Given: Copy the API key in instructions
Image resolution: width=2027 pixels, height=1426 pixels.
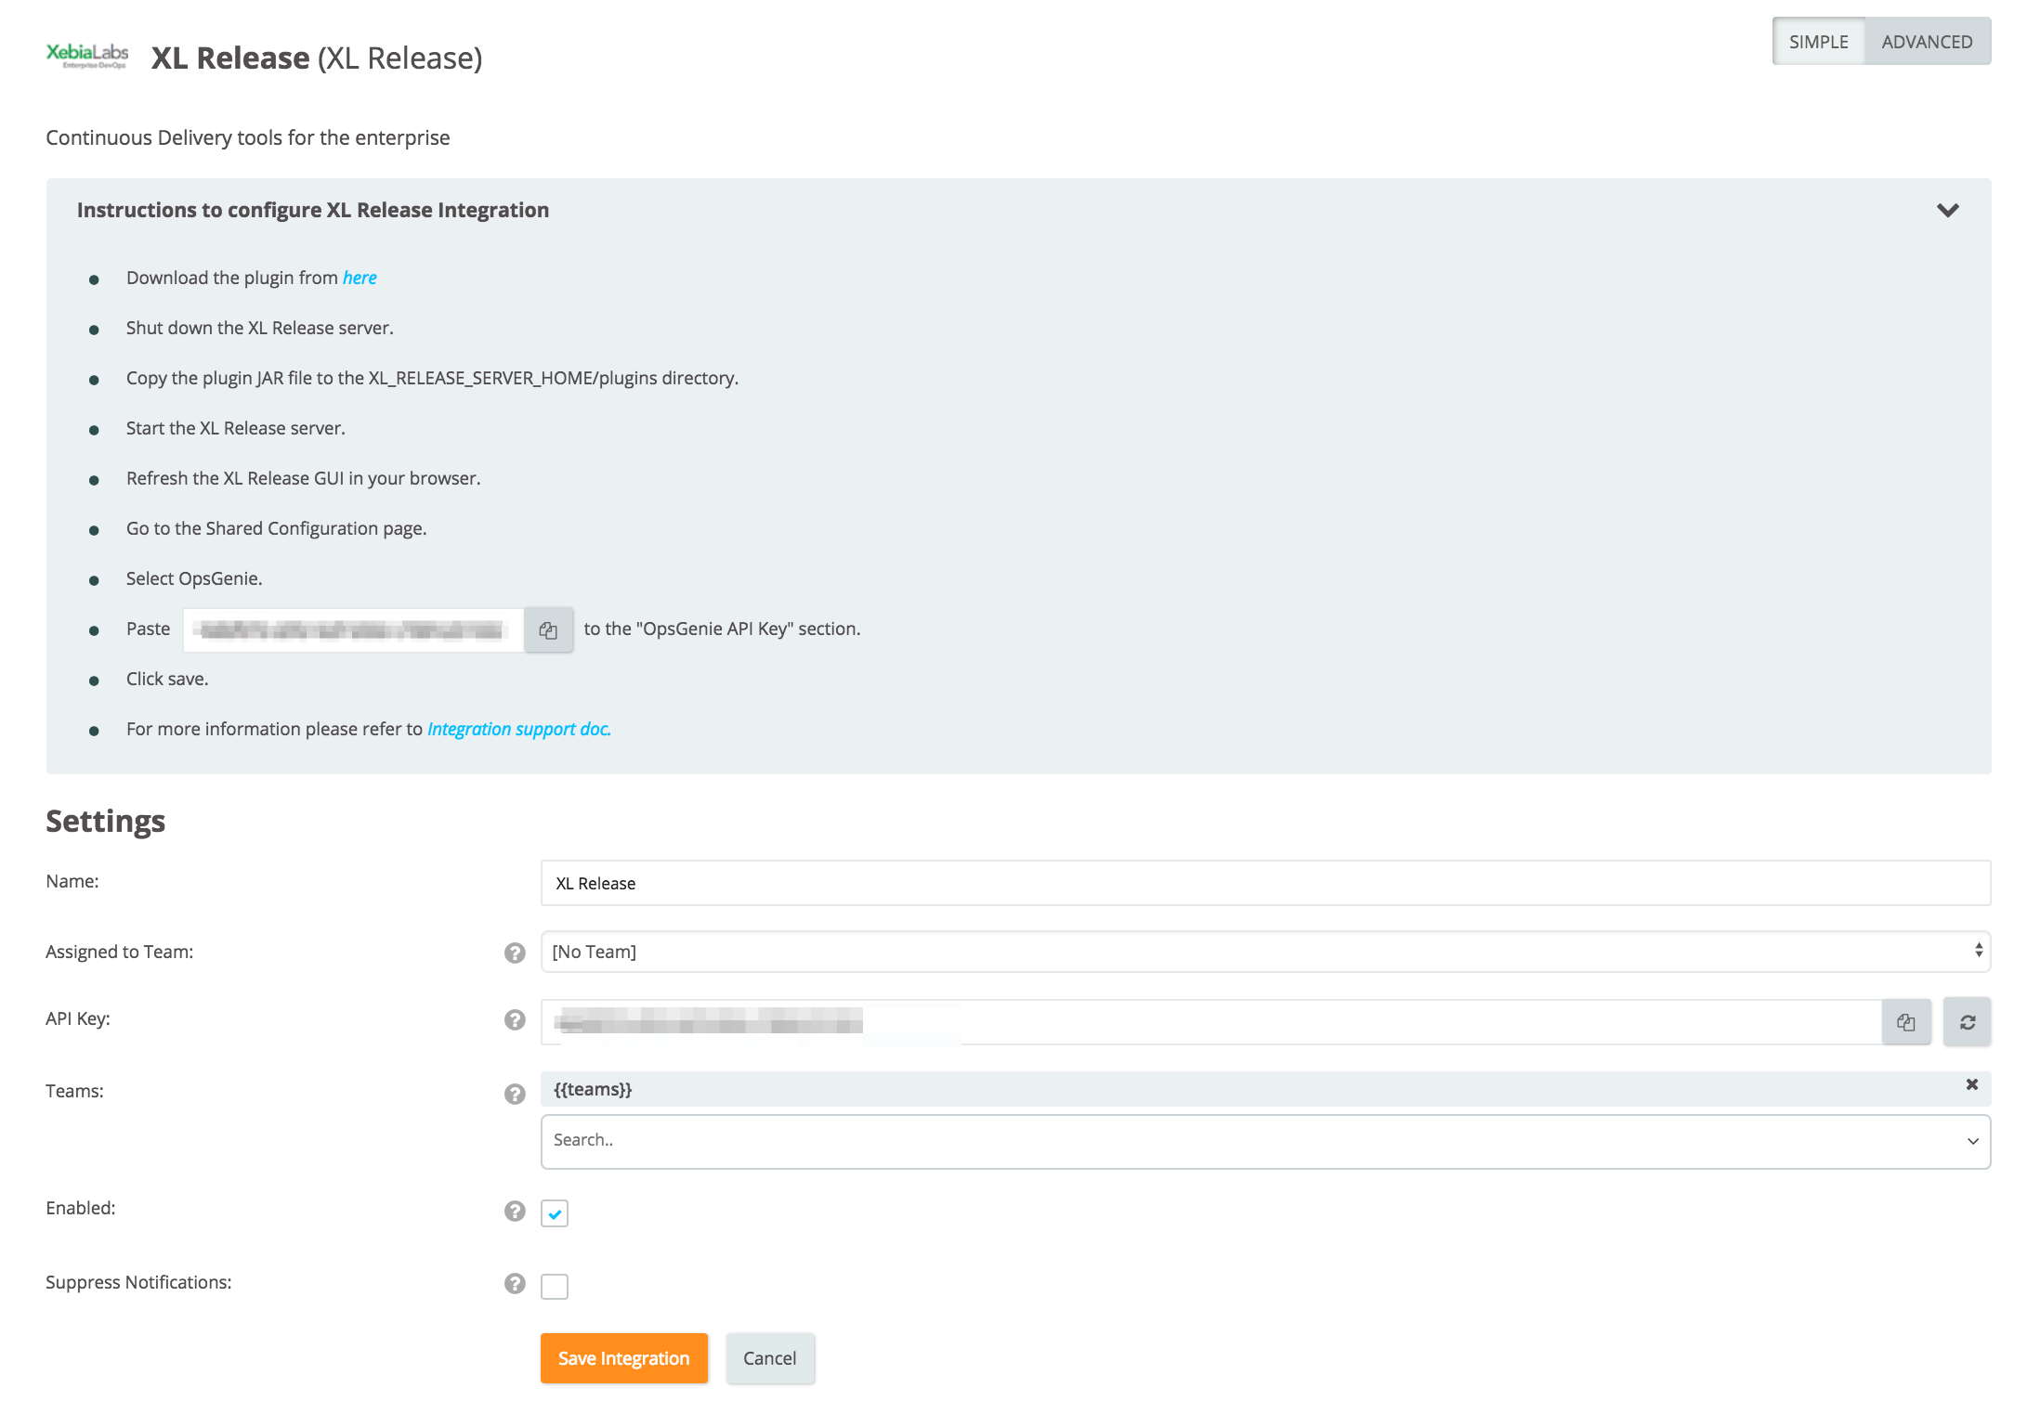Looking at the screenshot, I should 548,630.
